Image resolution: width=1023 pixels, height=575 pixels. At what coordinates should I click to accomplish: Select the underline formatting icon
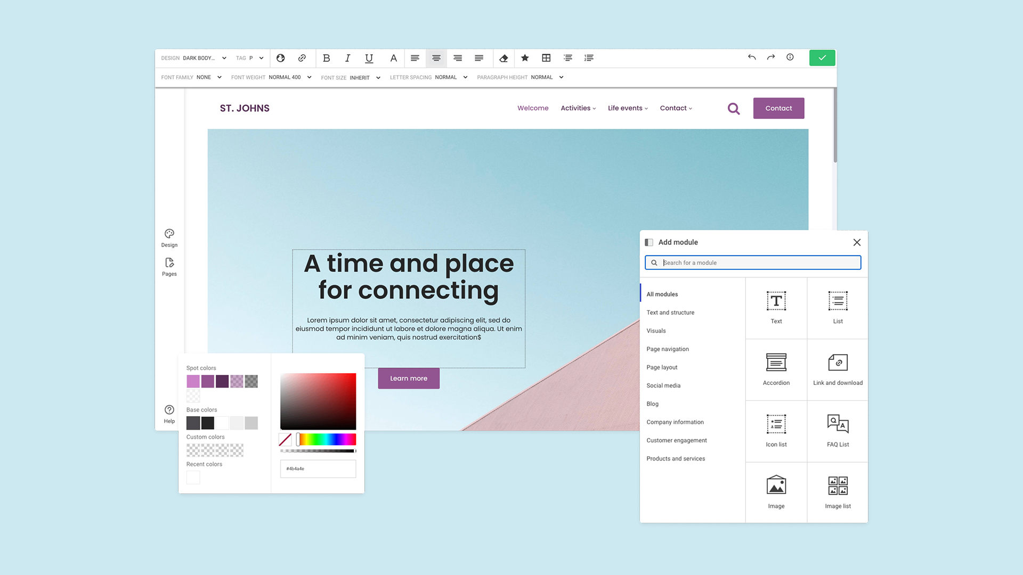tap(369, 58)
